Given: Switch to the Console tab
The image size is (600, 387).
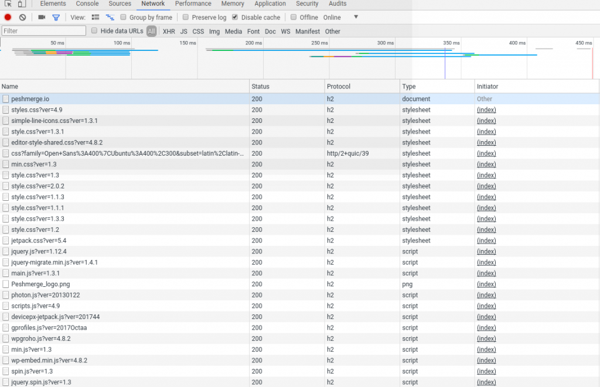Looking at the screenshot, I should (87, 4).
